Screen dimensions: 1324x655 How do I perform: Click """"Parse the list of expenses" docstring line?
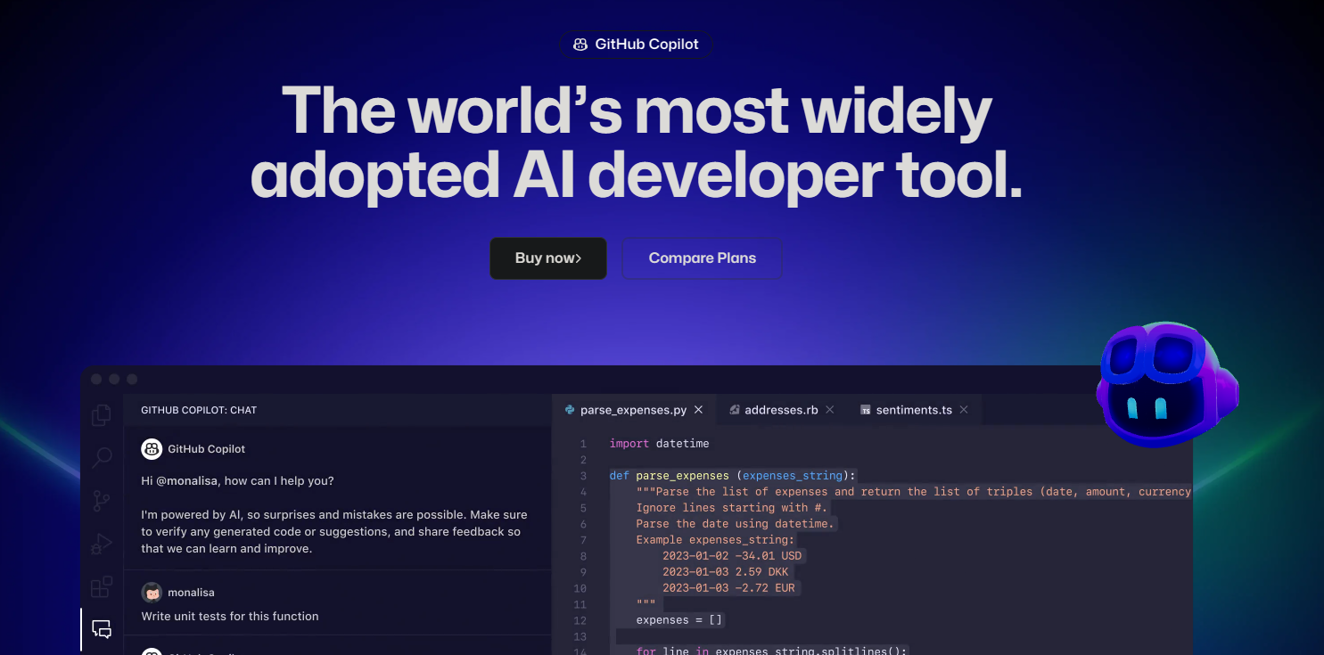point(913,492)
